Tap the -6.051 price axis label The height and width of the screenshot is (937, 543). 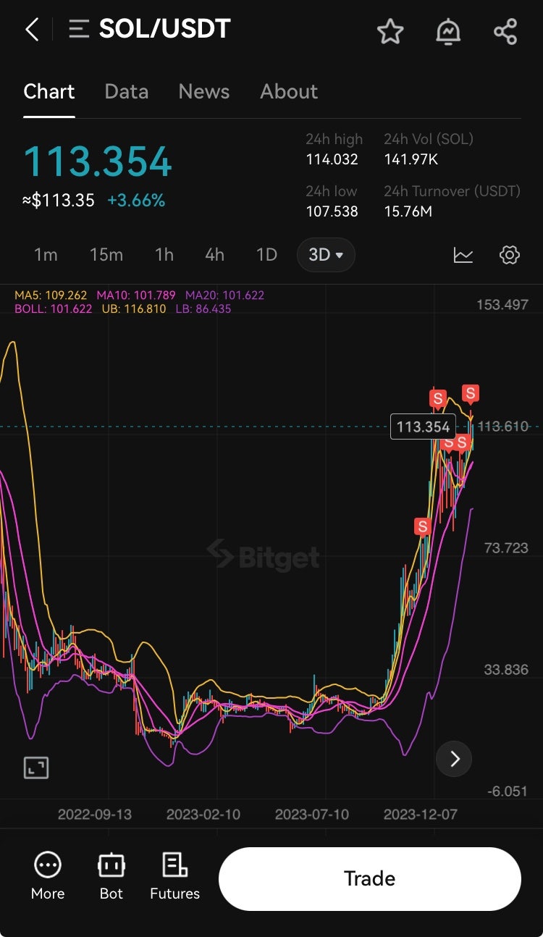pos(508,791)
